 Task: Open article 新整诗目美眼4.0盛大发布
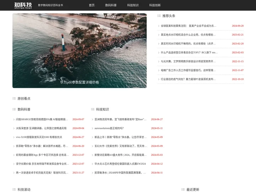pos(121,155)
